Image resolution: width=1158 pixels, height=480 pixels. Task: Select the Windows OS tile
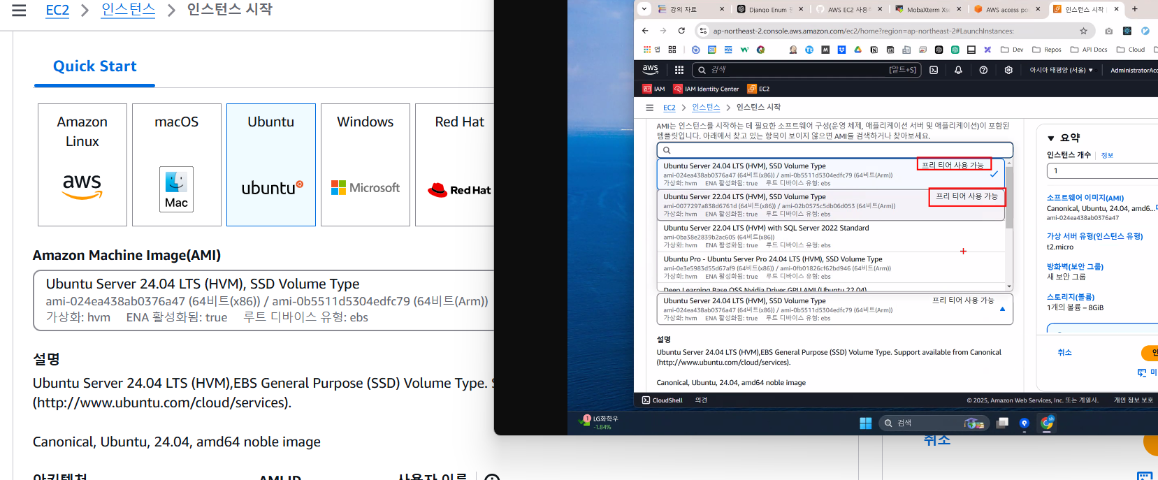[x=366, y=165]
